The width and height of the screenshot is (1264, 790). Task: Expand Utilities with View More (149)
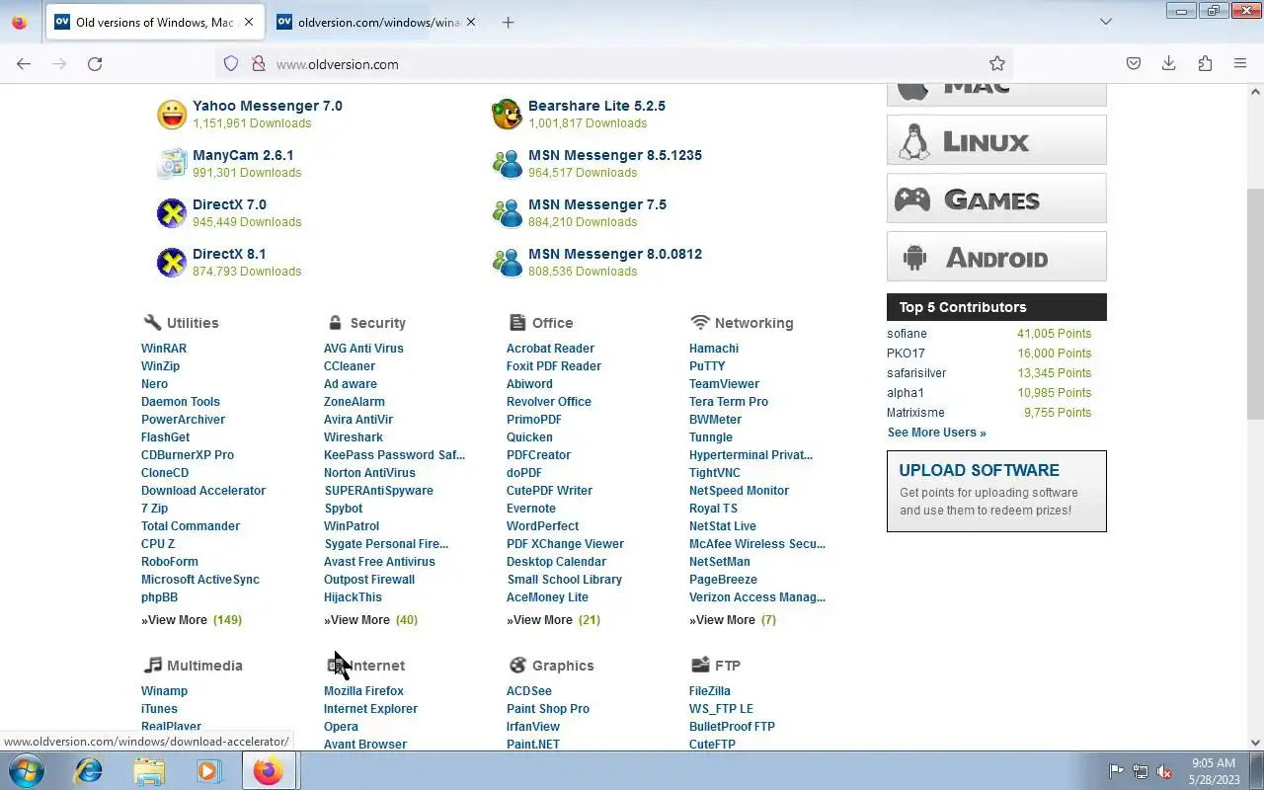coord(192,620)
